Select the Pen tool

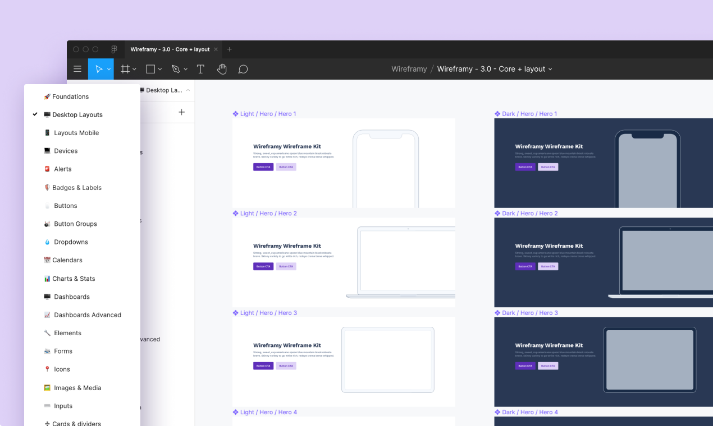click(x=176, y=69)
